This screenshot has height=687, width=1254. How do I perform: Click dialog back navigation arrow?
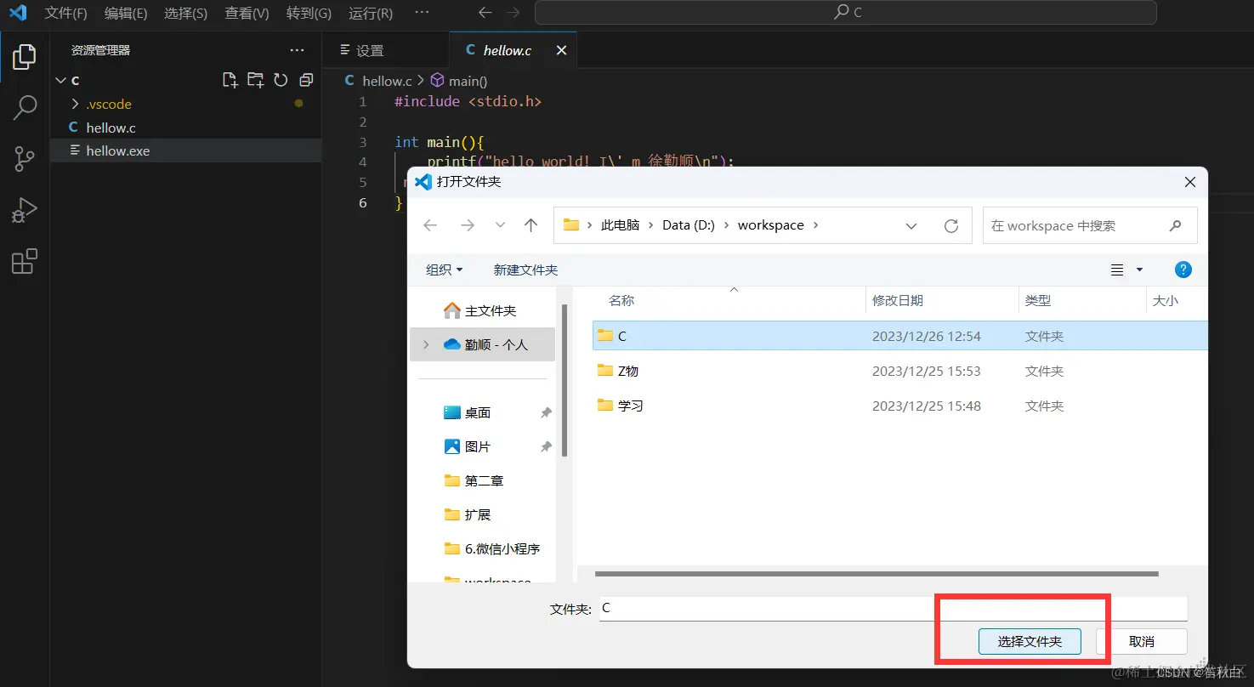tap(430, 225)
